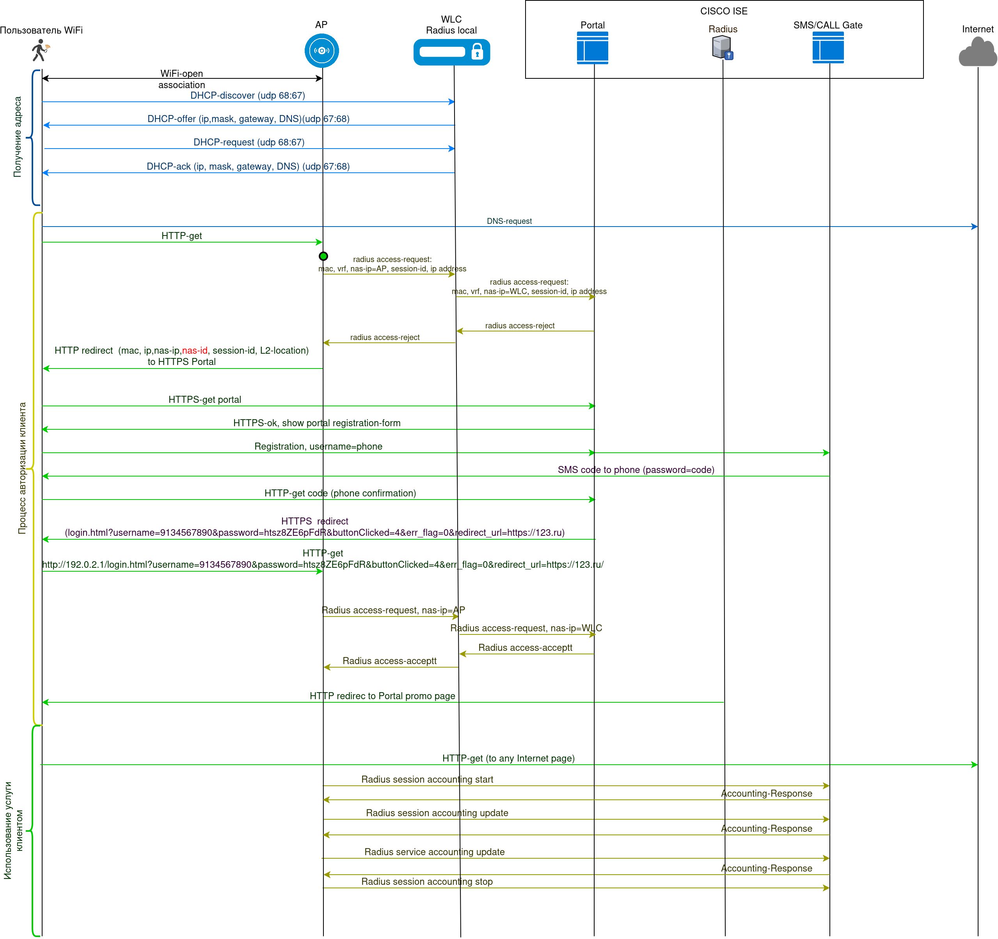Select the Portal blue window icon
Image resolution: width=998 pixels, height=939 pixels.
(x=592, y=48)
